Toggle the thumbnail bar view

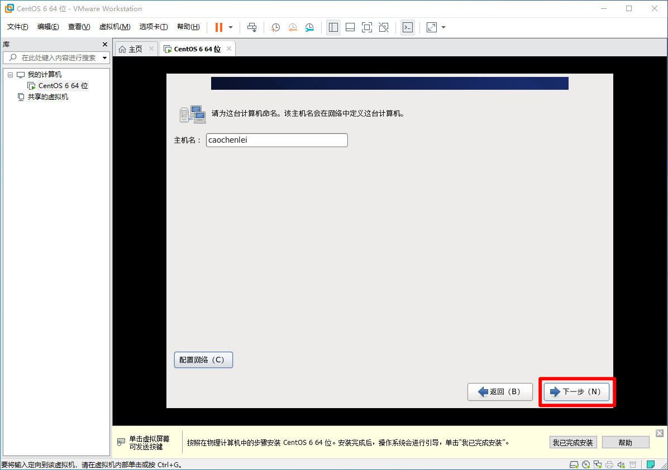click(350, 27)
